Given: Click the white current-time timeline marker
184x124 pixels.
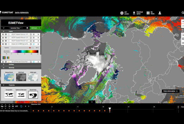Looking at the screenshot, I should point(110,109).
